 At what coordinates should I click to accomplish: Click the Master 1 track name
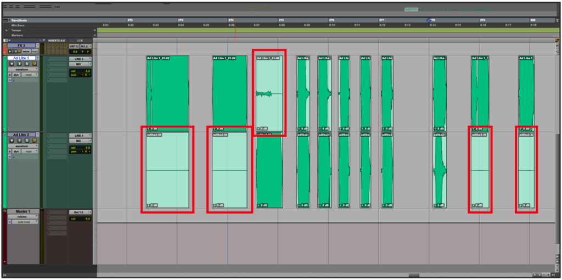(x=23, y=211)
